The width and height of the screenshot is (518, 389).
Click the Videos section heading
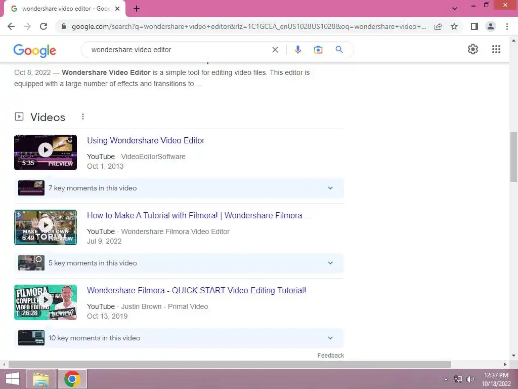pyautogui.click(x=48, y=117)
